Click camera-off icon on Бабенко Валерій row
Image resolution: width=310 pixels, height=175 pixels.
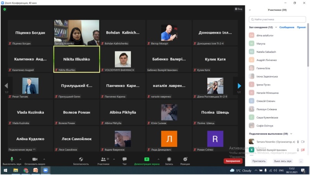tap(303, 150)
